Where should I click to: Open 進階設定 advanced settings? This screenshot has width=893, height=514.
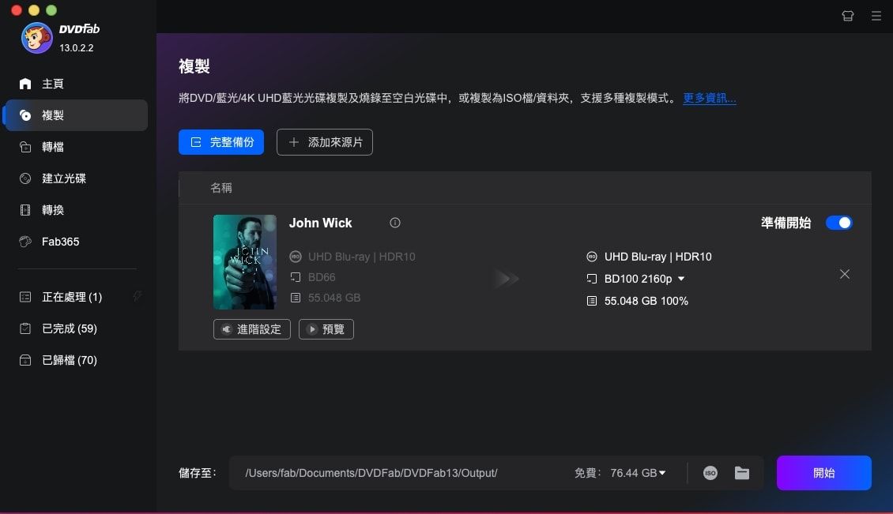point(252,329)
